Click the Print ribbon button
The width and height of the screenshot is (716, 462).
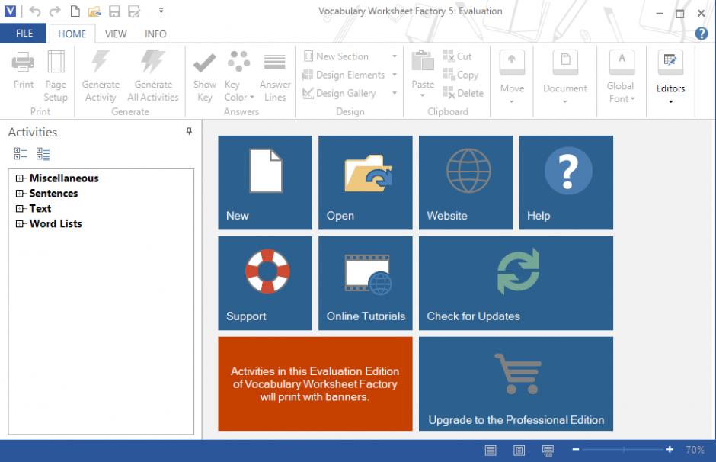pyautogui.click(x=24, y=71)
